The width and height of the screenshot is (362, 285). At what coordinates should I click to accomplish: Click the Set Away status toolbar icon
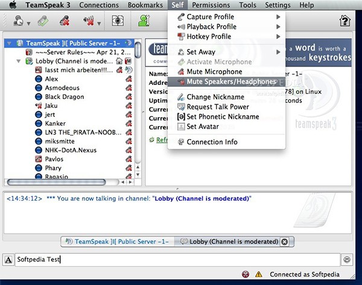[x=18, y=20]
